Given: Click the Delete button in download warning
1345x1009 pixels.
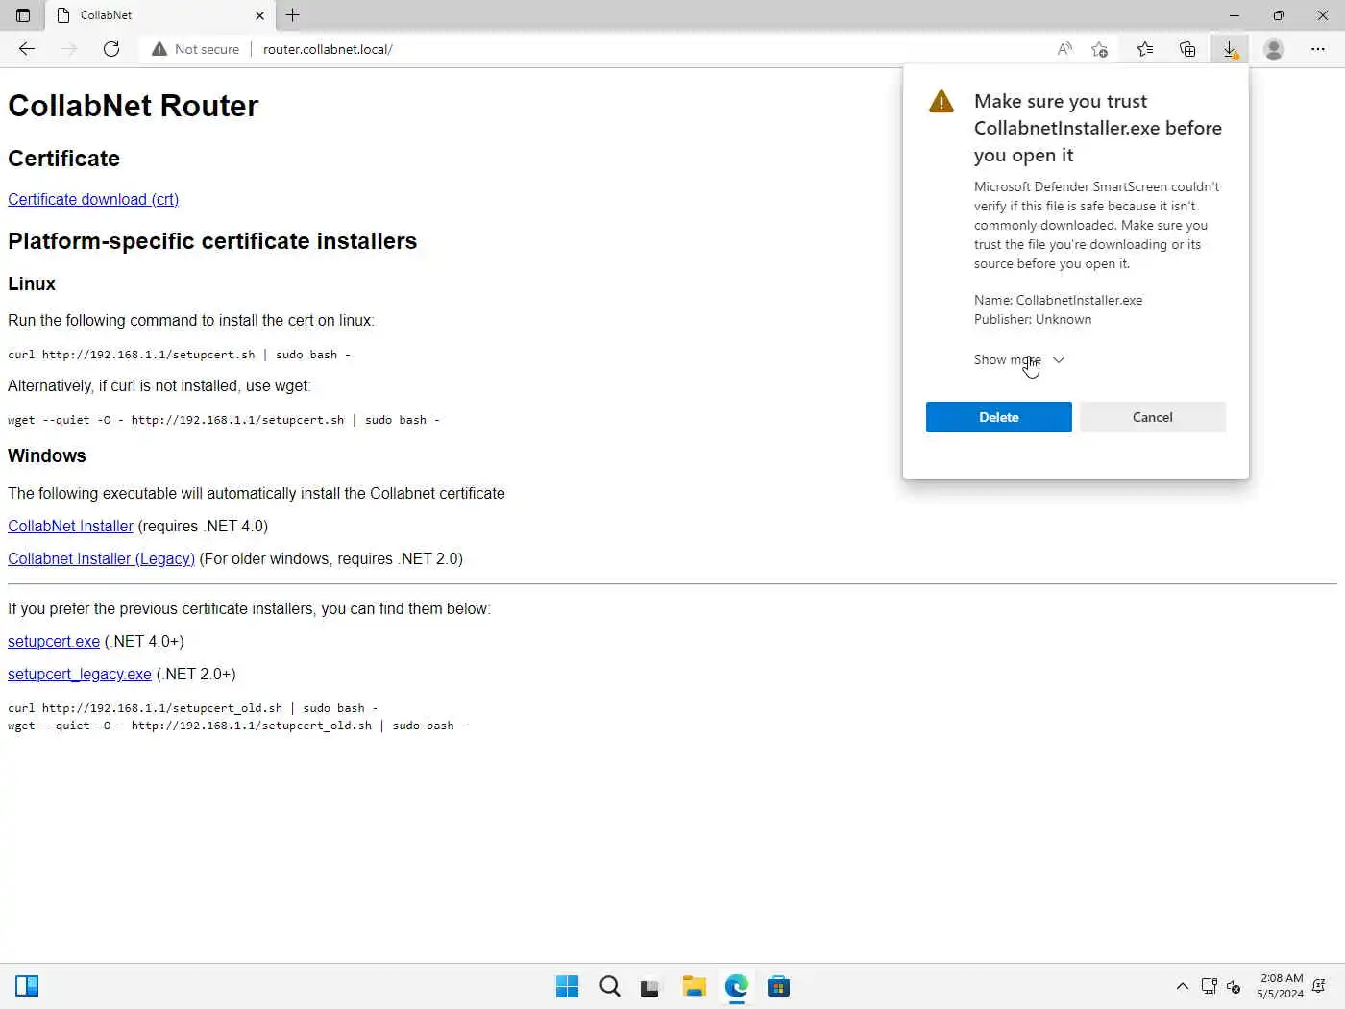Looking at the screenshot, I should point(999,417).
